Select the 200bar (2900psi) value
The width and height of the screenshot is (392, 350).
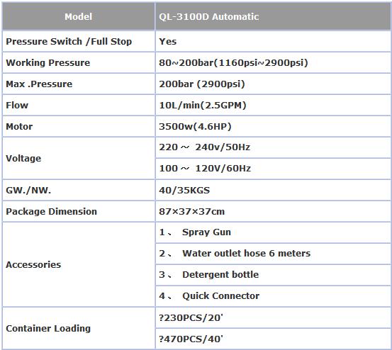(x=202, y=84)
